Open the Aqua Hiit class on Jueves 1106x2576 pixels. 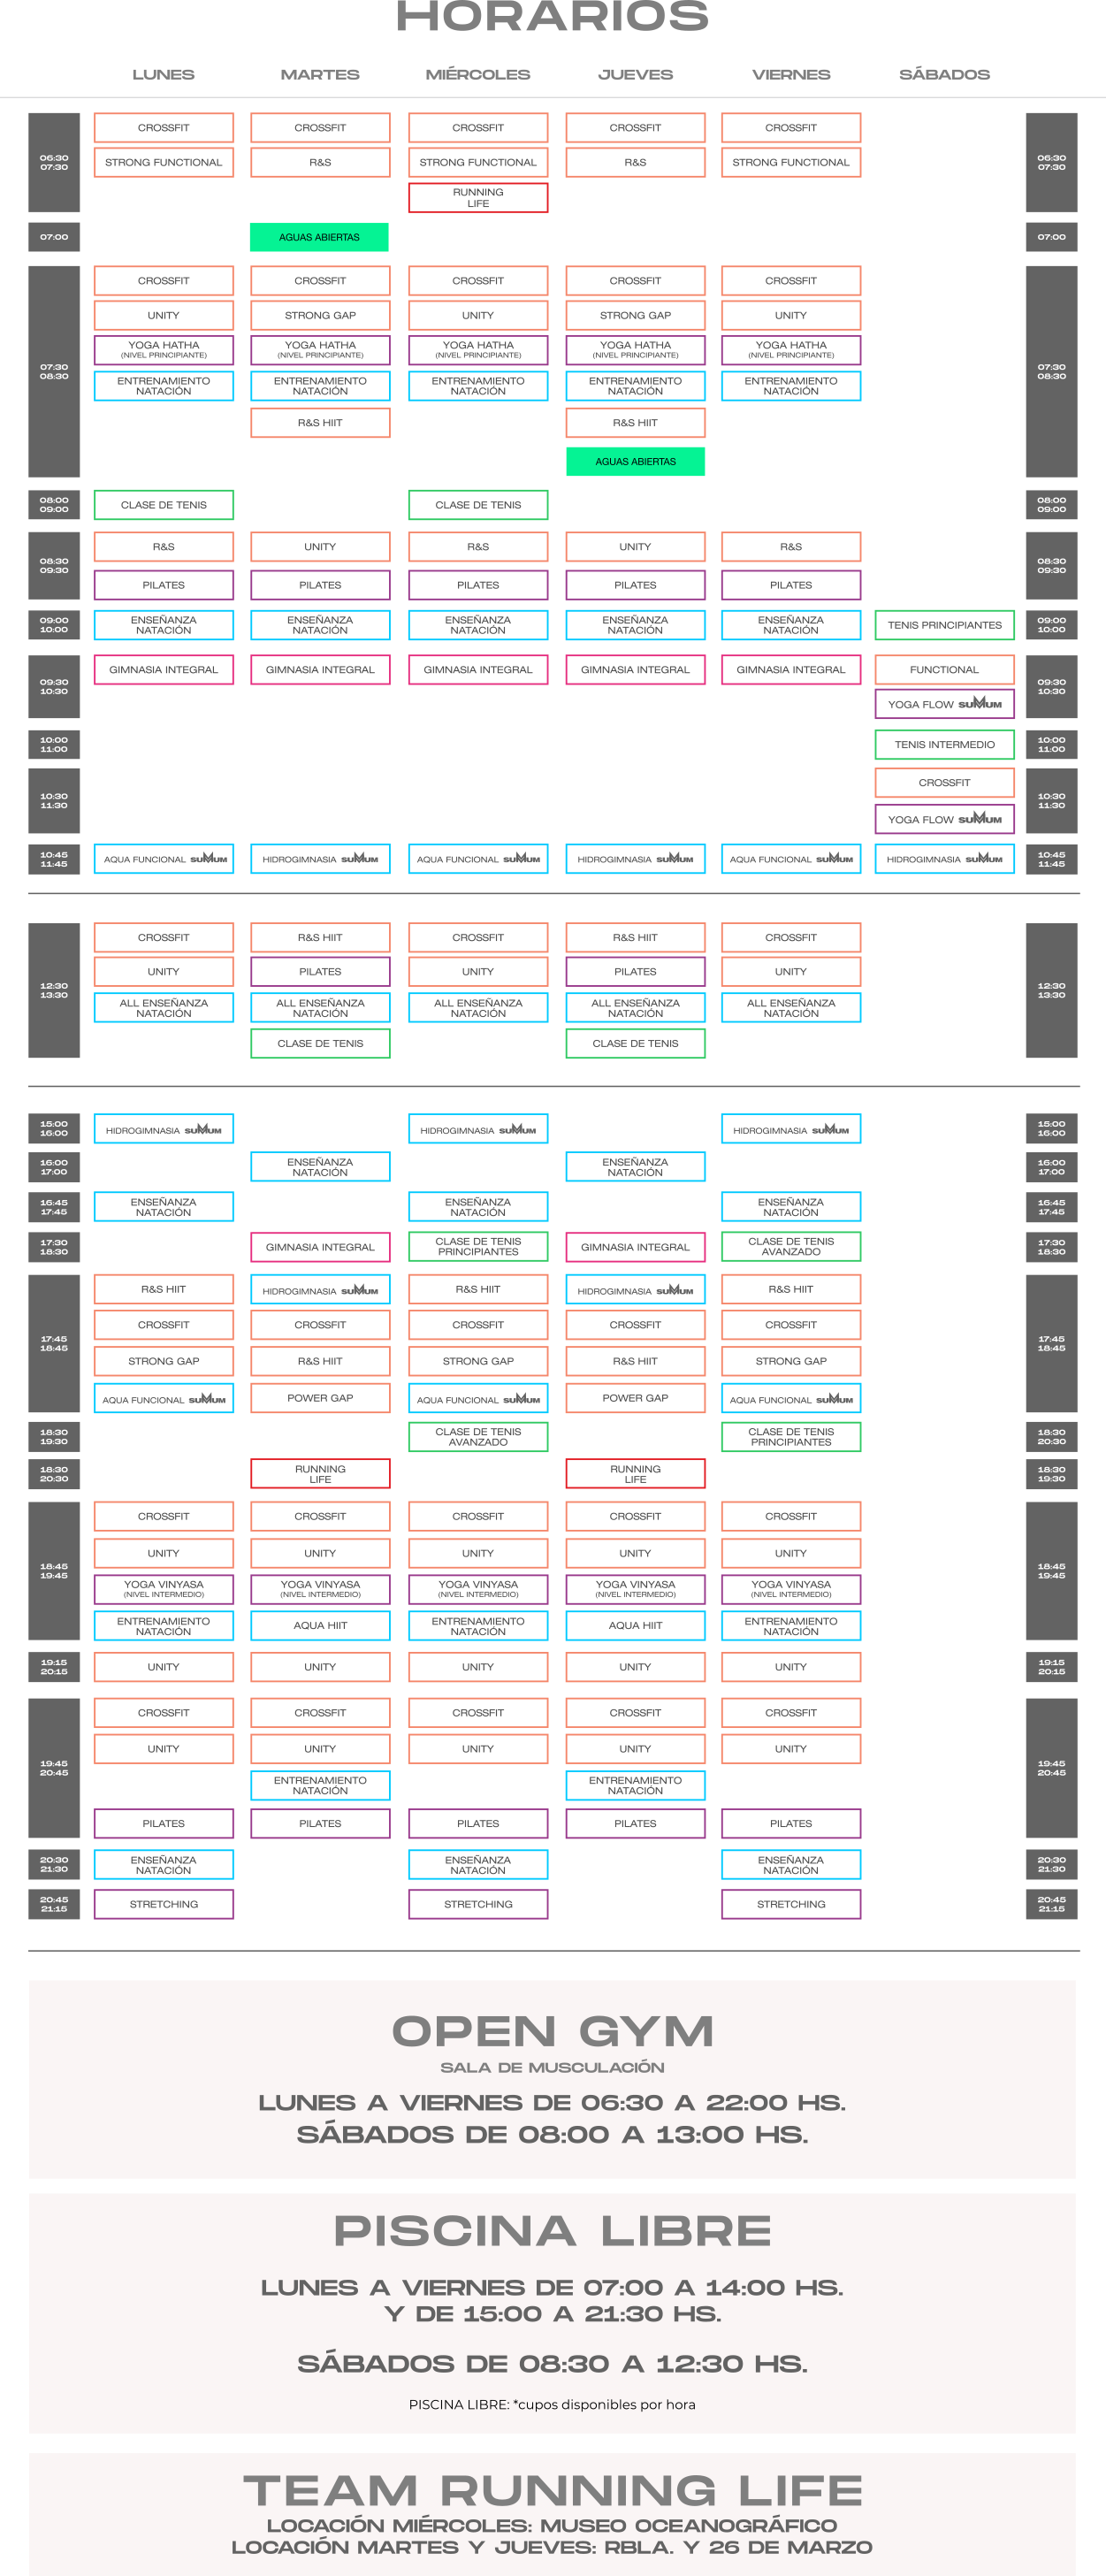click(x=635, y=1625)
